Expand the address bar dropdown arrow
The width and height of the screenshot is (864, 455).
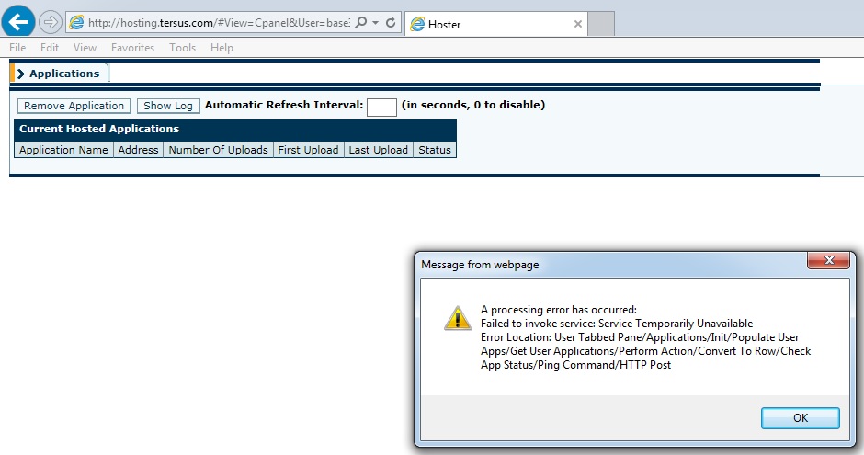tap(376, 22)
